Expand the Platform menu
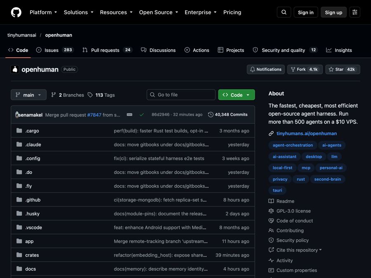The height and width of the screenshot is (278, 371). pyautogui.click(x=43, y=12)
